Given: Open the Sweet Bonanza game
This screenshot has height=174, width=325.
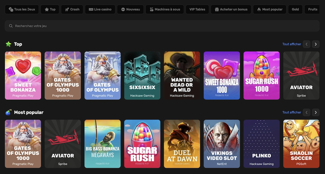Looking at the screenshot, I should click(23, 75).
